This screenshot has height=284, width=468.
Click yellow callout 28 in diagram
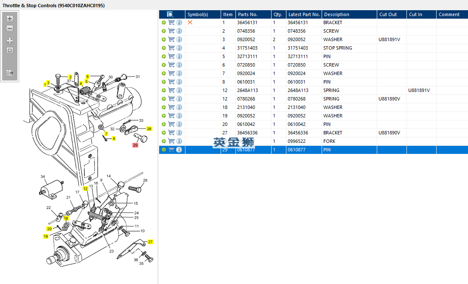tap(149, 128)
